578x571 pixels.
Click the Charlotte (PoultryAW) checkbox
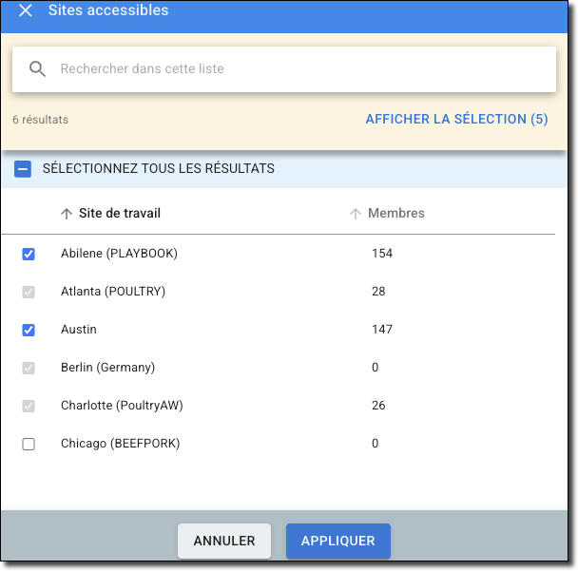pyautogui.click(x=29, y=406)
